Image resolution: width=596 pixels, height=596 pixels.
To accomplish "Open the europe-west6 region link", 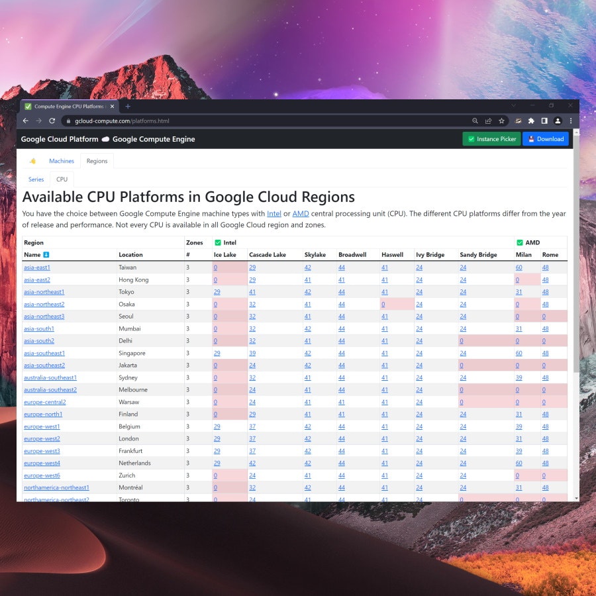I will [x=42, y=475].
